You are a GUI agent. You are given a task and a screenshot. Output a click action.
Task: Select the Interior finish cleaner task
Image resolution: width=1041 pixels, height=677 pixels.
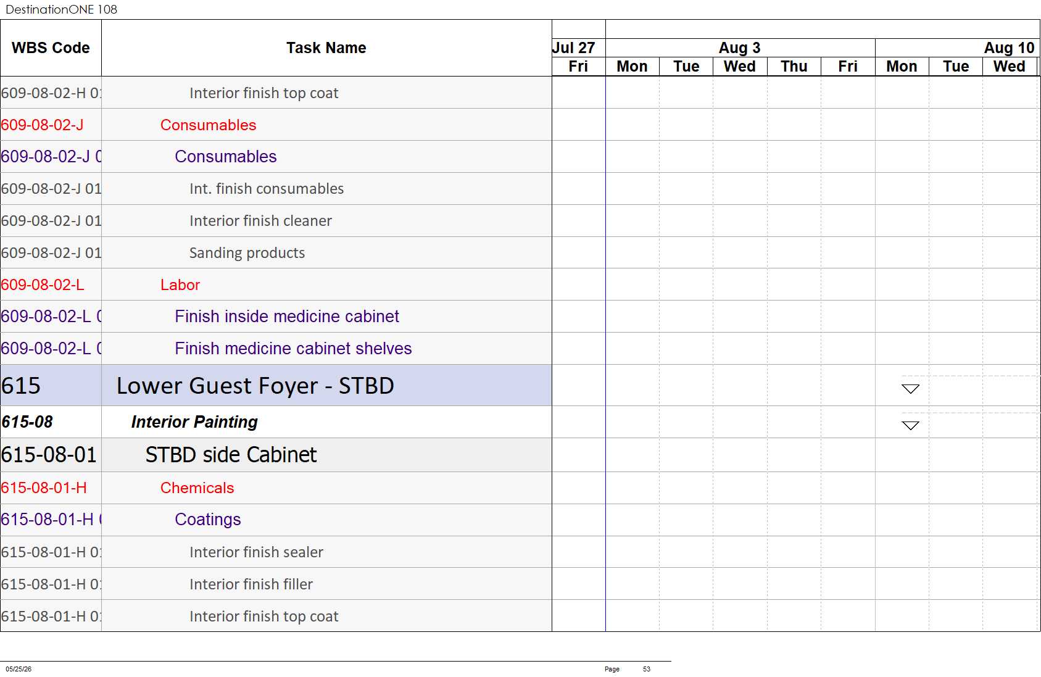point(260,221)
